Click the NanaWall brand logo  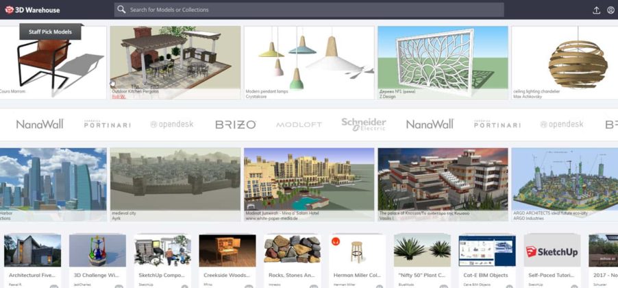(40, 124)
